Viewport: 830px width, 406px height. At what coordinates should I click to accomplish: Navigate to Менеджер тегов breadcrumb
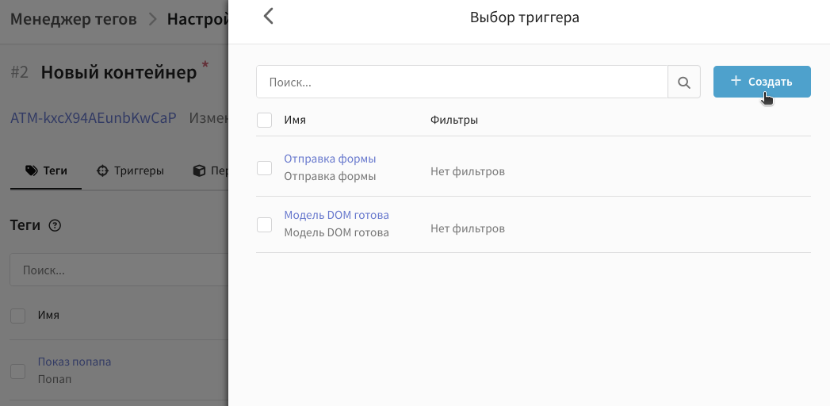[73, 18]
